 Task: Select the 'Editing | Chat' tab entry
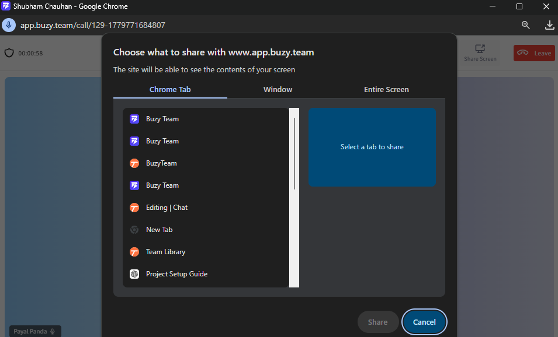(206, 208)
